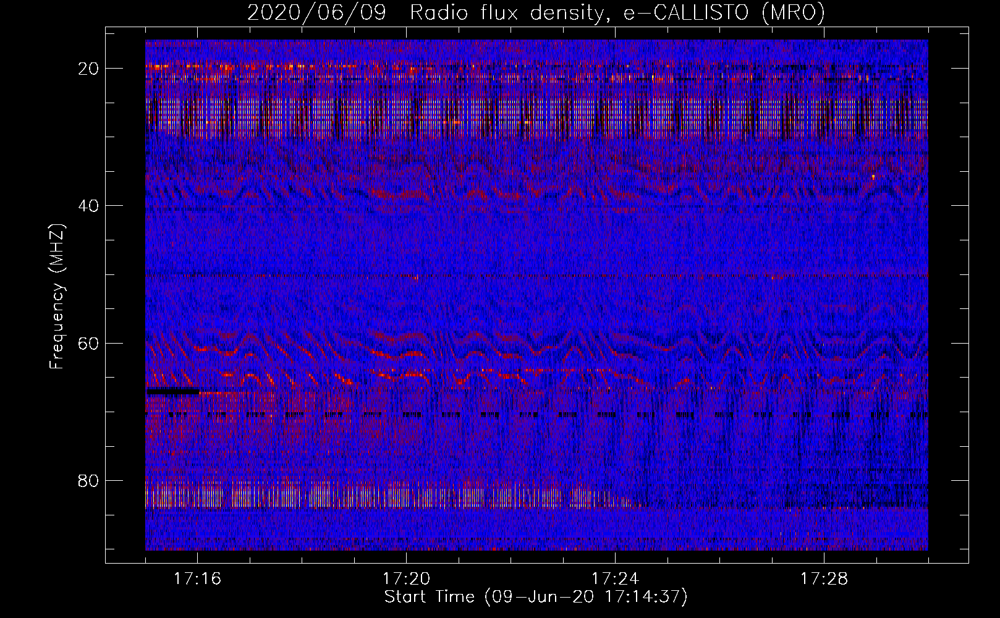The height and width of the screenshot is (618, 1000).
Task: Click the 'Frequency (MHZ)' axis label
Action: [57, 297]
